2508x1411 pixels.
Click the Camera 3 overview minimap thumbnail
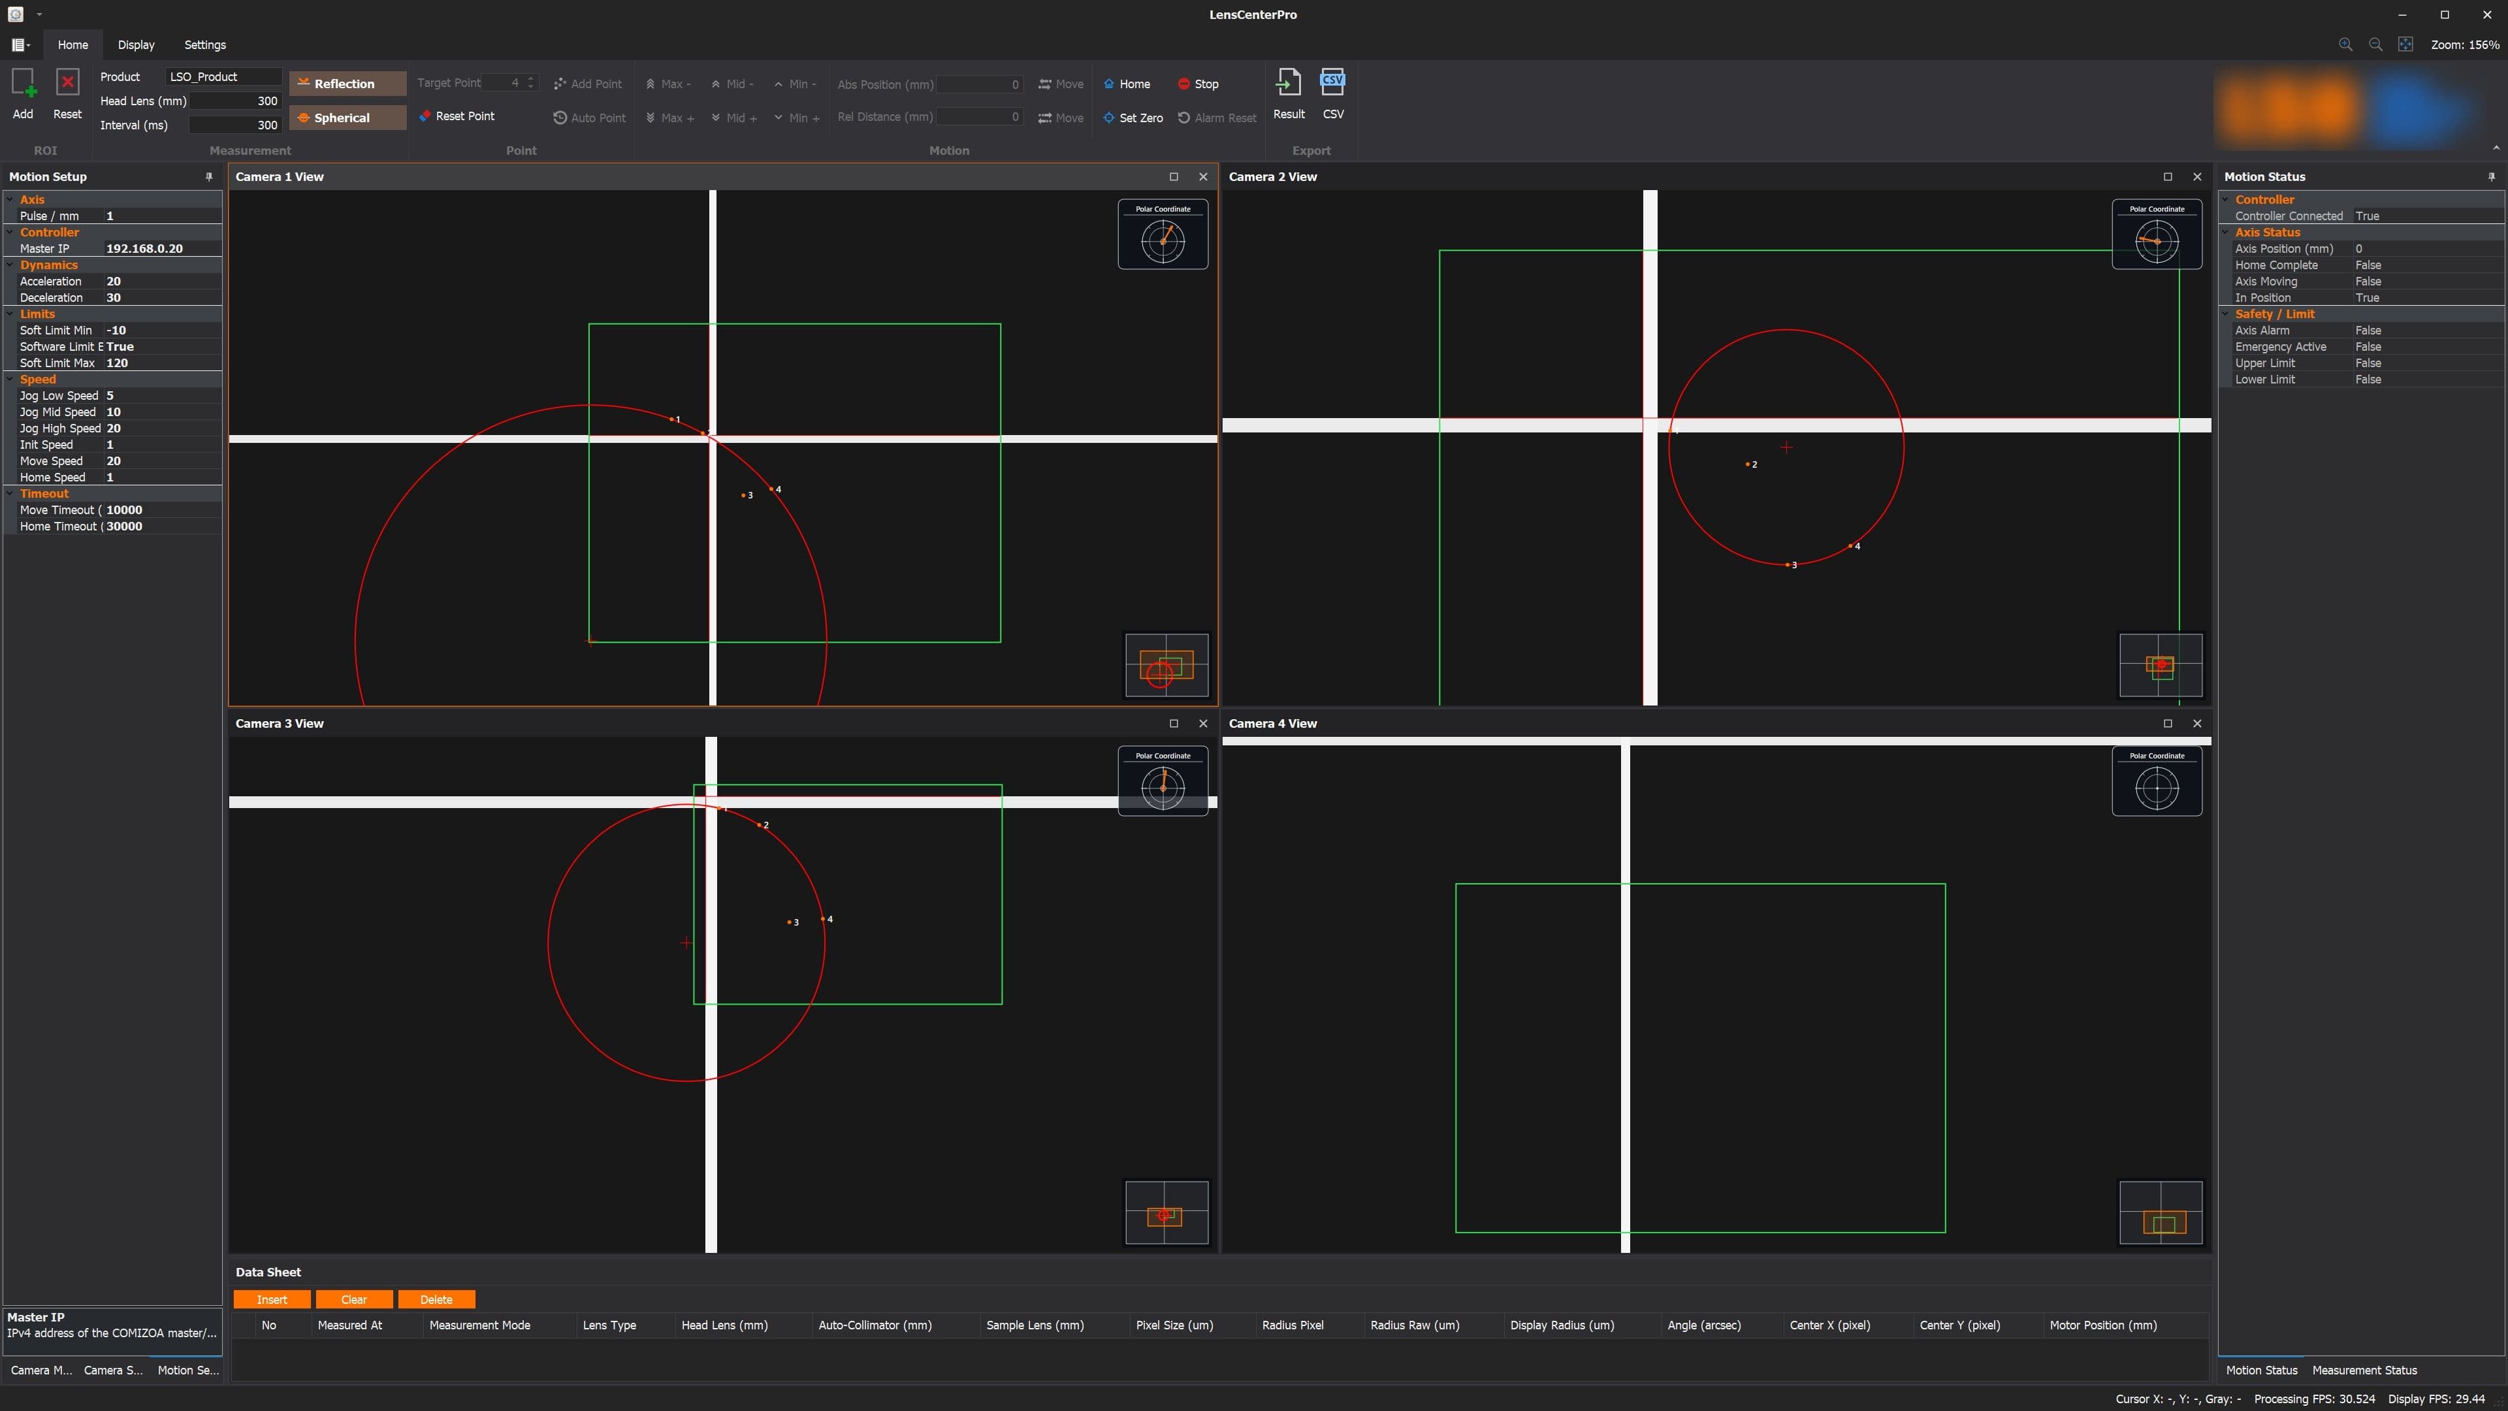coord(1166,1212)
